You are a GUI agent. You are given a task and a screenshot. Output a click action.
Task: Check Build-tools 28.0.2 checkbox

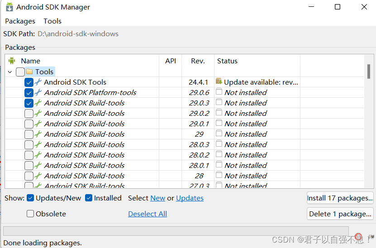coord(29,155)
